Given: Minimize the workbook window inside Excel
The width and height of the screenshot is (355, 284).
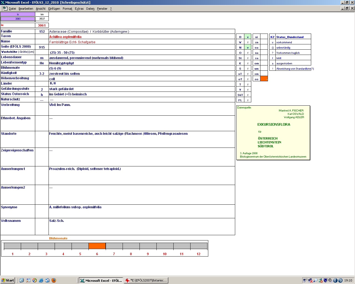Looking at the screenshot, I should coord(343,8).
